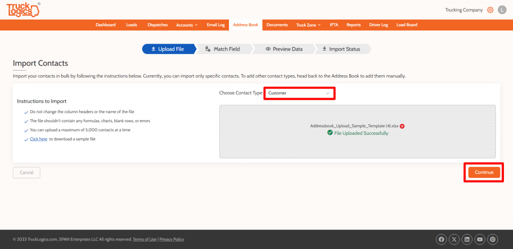
Task: Open the Address Book tab
Action: [x=245, y=25]
